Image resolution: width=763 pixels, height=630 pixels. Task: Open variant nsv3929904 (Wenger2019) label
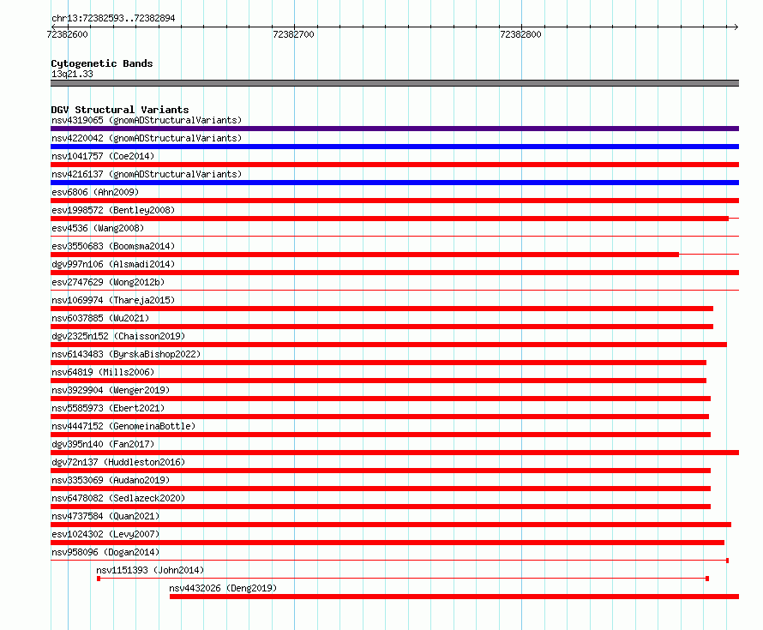click(x=111, y=390)
